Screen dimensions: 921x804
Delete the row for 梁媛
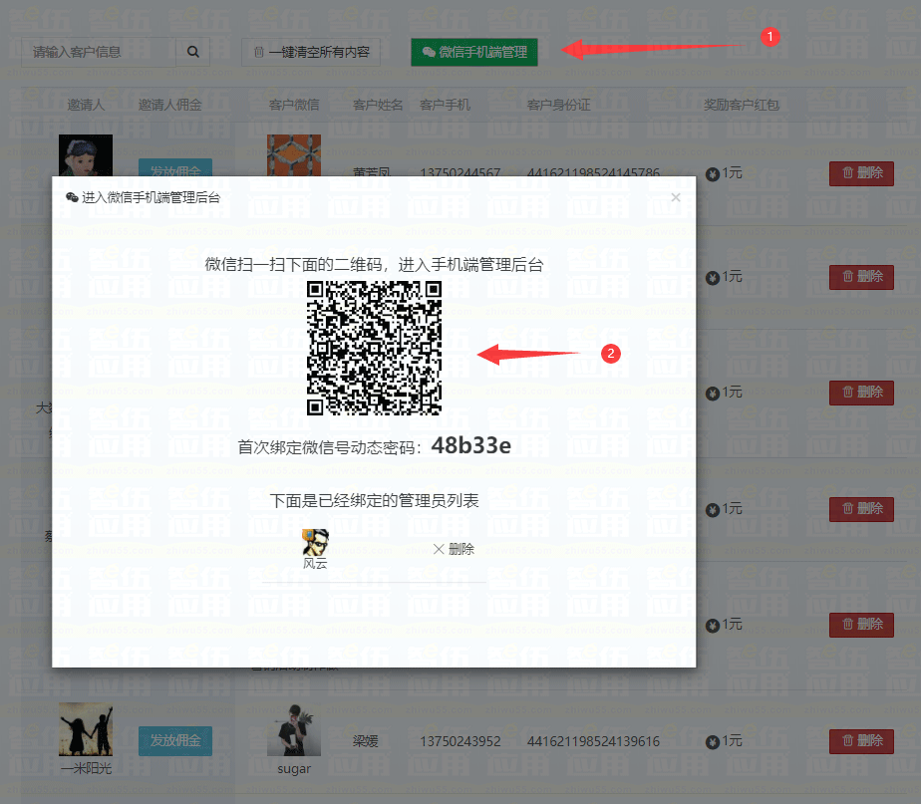[x=861, y=741]
